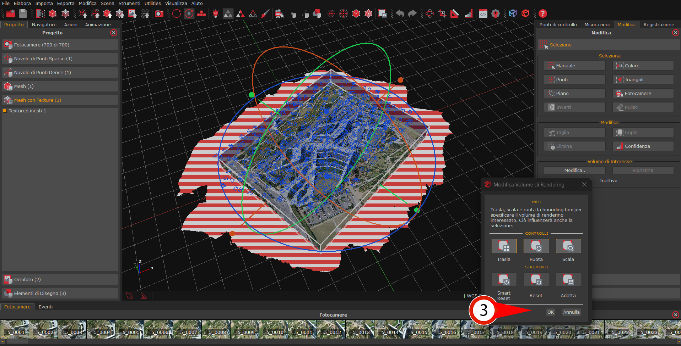Open the Strumenti menu

(x=129, y=3)
